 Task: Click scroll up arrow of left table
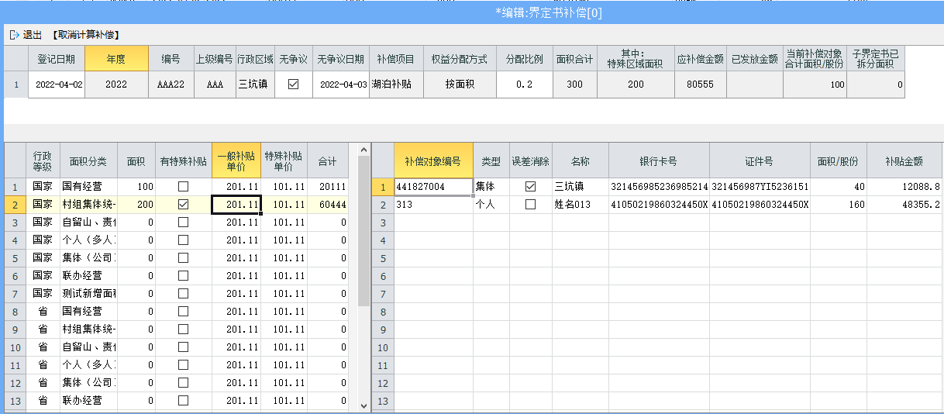point(363,149)
